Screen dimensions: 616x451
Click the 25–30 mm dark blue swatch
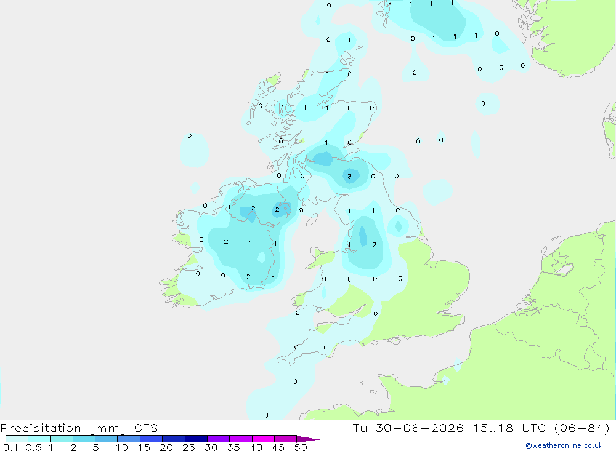(x=196, y=439)
